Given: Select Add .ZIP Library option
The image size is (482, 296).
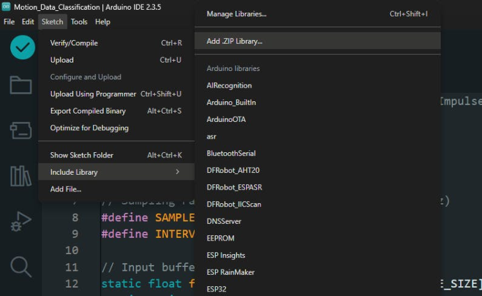Looking at the screenshot, I should pos(235,41).
